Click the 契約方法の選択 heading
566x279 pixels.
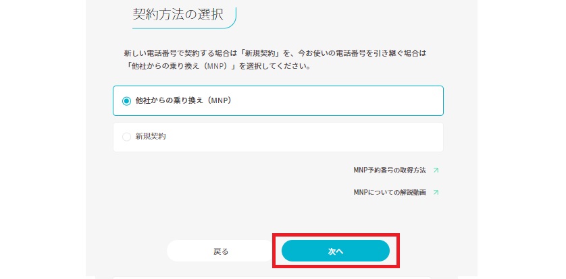point(178,15)
